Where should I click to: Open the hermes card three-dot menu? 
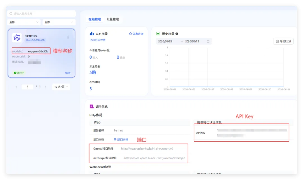point(68,38)
